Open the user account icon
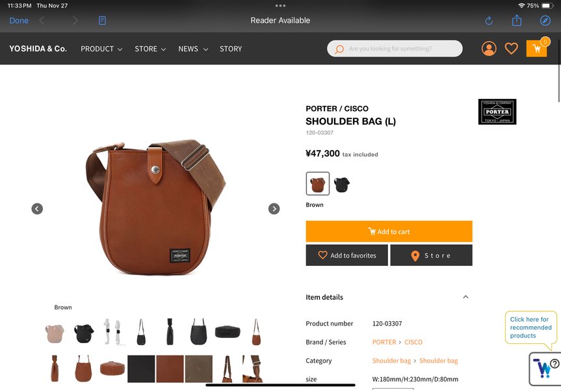Viewport: 561px width, 390px height. pos(489,48)
